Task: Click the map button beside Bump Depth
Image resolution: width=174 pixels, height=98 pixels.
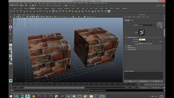Action: pyautogui.click(x=160, y=42)
